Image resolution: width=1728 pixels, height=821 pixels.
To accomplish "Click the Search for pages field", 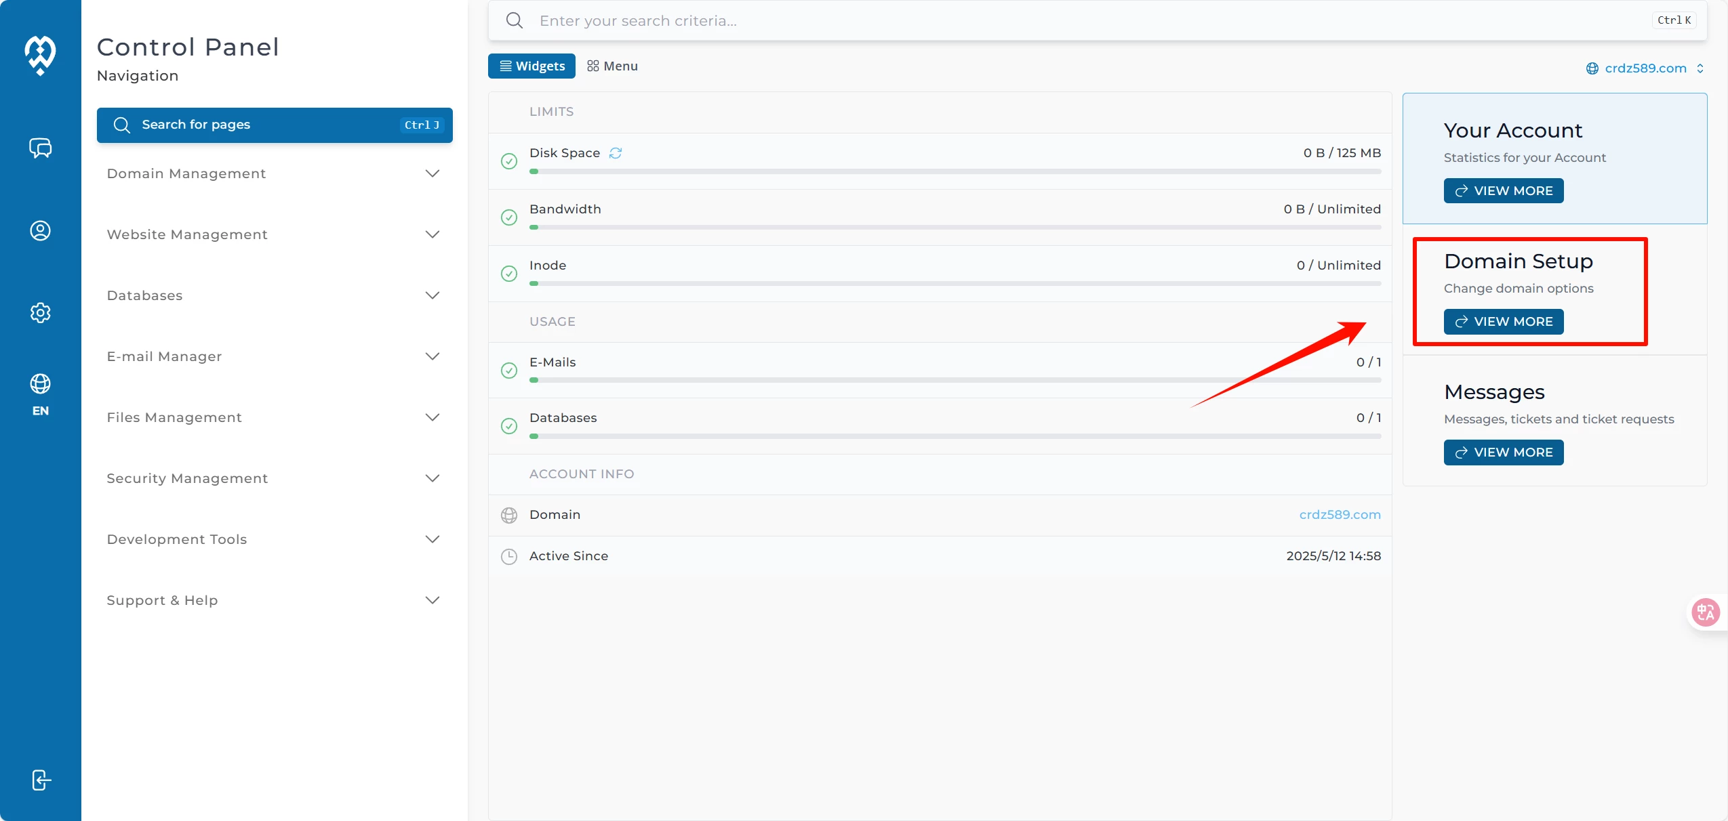I will click(274, 125).
